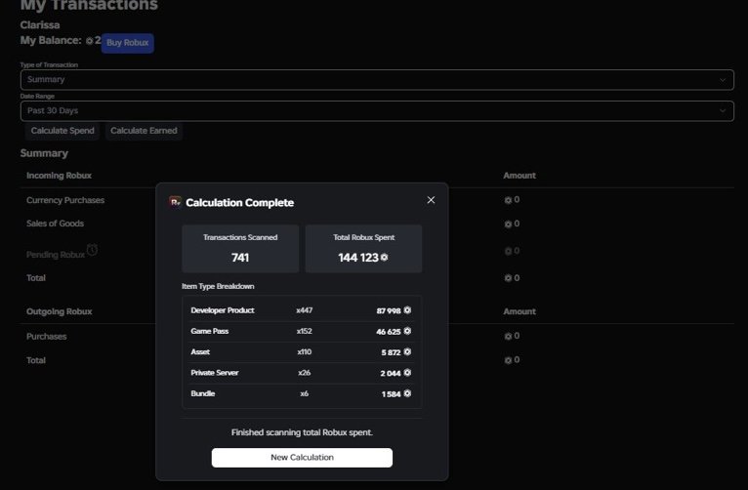Click the 46 625 amount

tap(389, 332)
